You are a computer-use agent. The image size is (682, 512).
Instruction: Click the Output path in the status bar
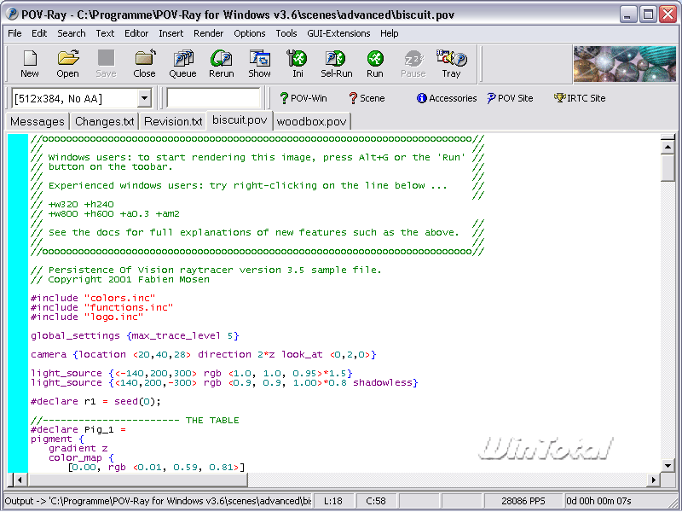tap(158, 501)
